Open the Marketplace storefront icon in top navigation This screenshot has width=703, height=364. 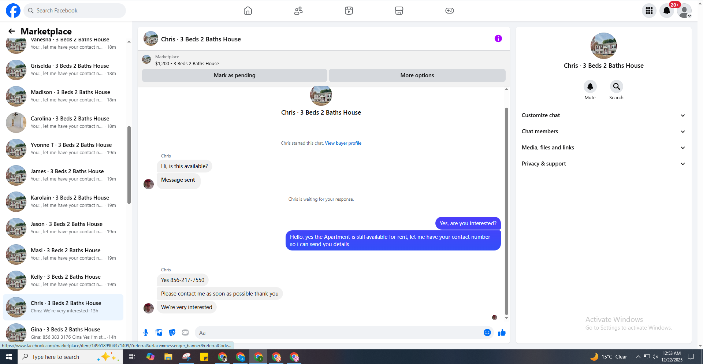399,11
